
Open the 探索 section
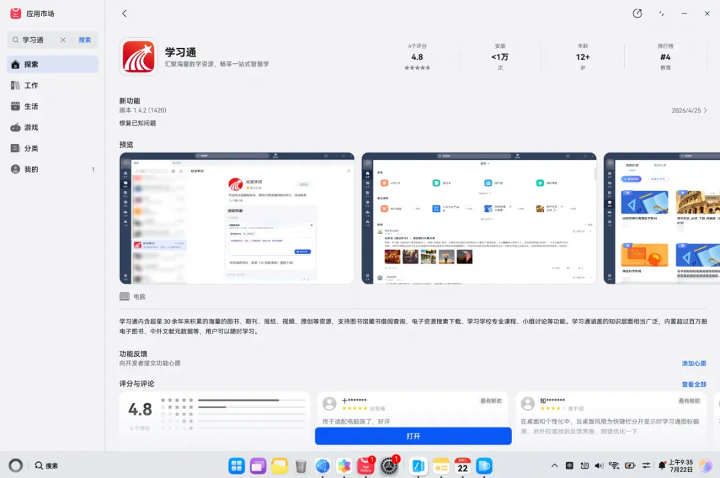53,64
